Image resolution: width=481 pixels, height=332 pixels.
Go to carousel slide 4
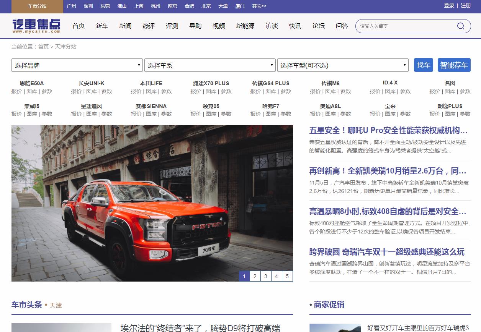276,276
